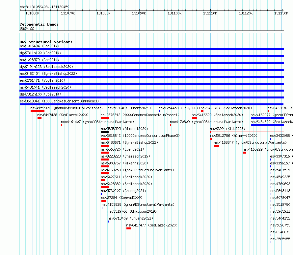Screen dimensions: 293x255
Task: Click the 131090k ruler tick label
Action: (139, 13)
